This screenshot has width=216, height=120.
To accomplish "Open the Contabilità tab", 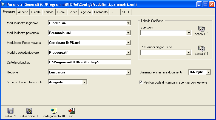I will coord(101,12).
